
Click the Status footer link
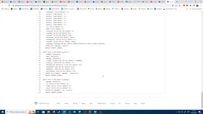(83, 104)
